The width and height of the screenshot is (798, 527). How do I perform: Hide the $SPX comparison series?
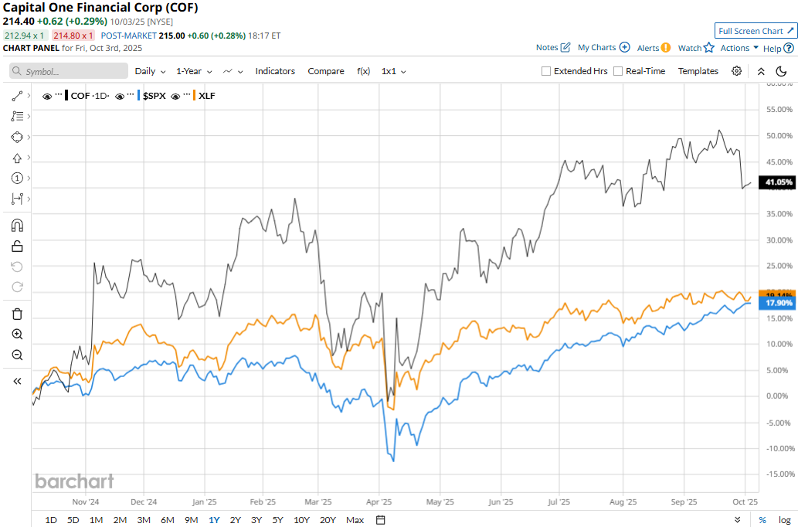[x=120, y=97]
